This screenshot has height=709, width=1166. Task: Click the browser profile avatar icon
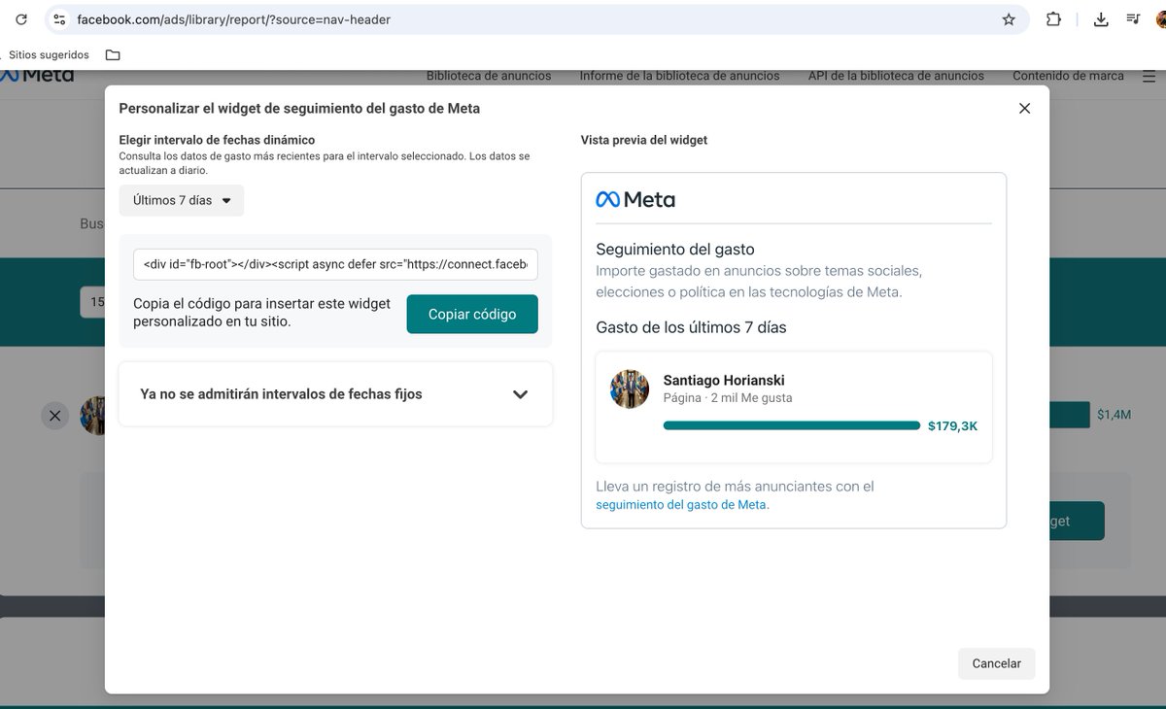tap(1159, 19)
